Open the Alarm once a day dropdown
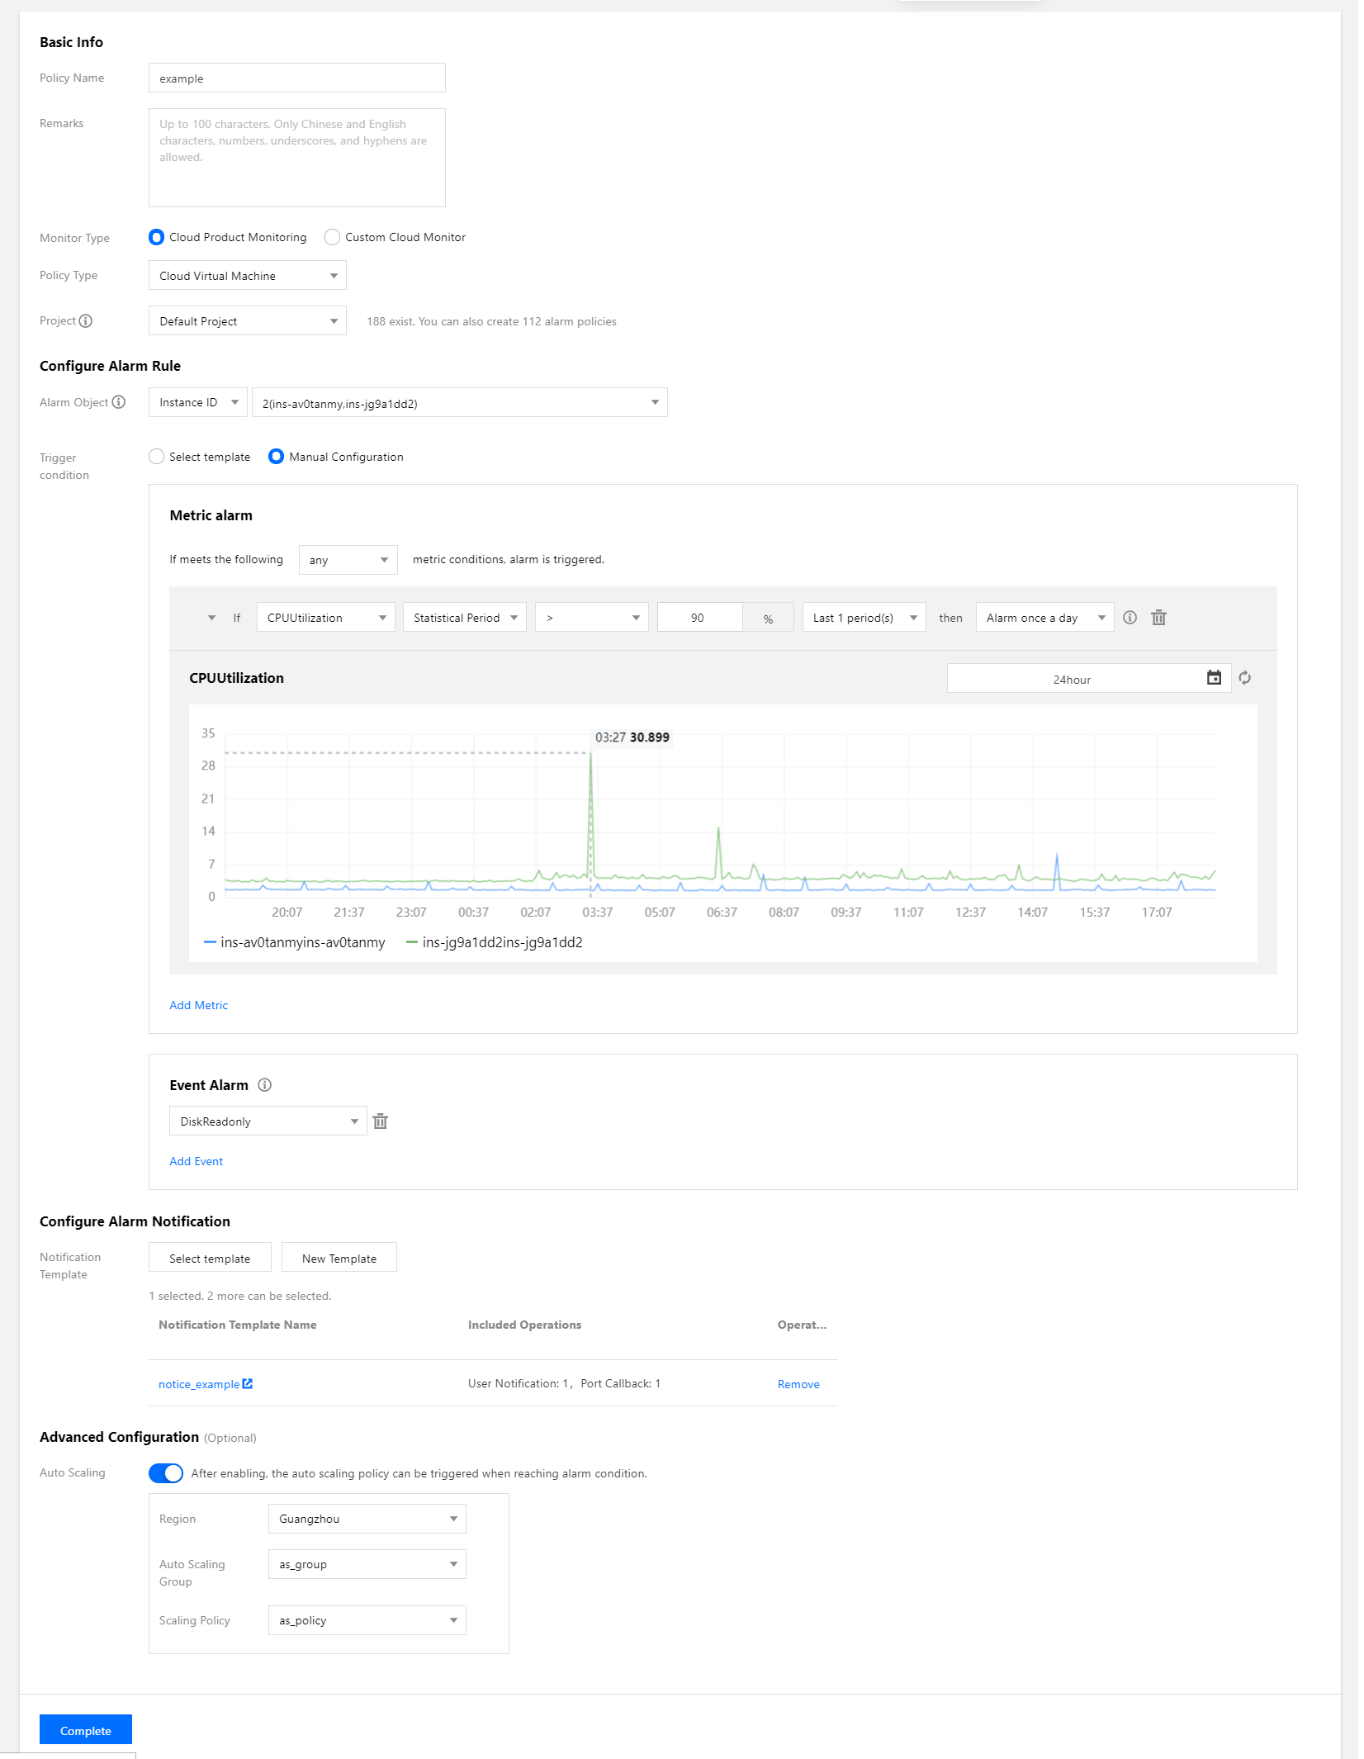 [1045, 618]
